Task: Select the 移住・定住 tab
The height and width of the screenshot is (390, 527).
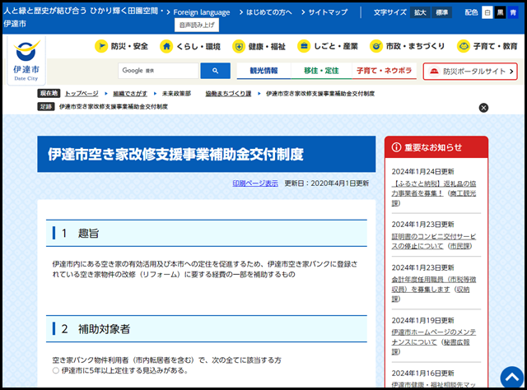Action: click(321, 71)
